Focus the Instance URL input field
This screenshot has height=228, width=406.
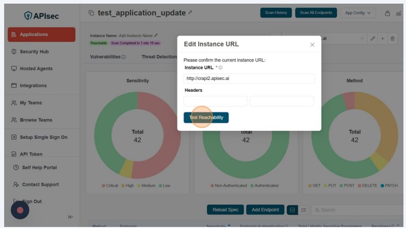coord(249,78)
